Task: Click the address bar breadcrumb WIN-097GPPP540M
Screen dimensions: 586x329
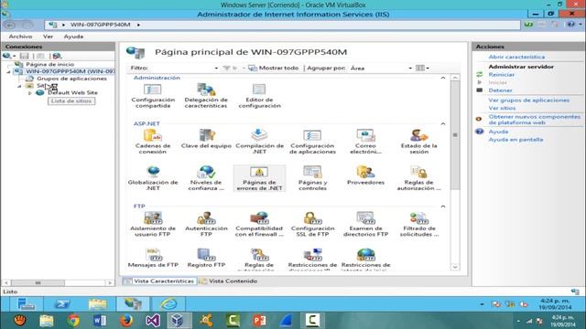Action: pyautogui.click(x=100, y=25)
